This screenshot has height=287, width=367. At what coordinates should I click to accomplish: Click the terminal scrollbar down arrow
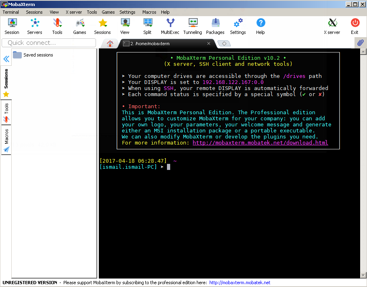coord(363,275)
